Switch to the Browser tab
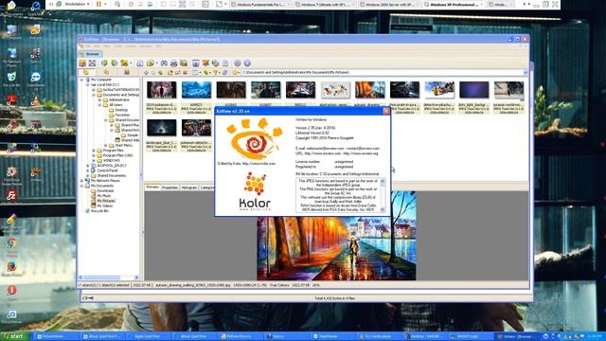Screen dimensions: 606x341 90,54
